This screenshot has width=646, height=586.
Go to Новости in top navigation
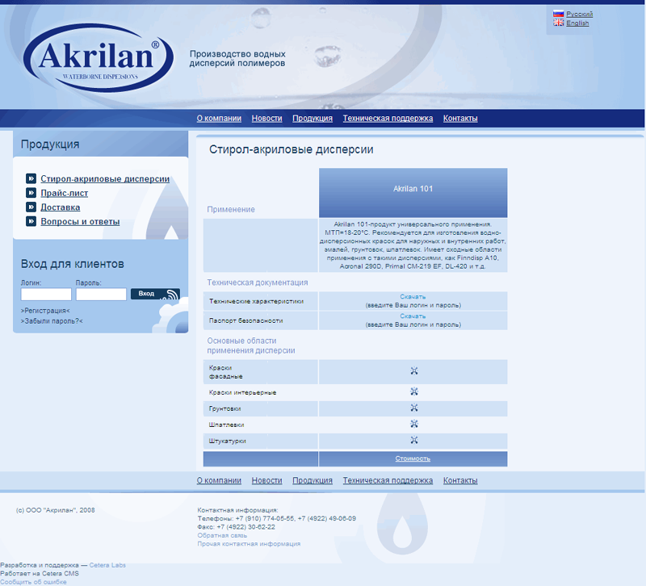(x=266, y=119)
